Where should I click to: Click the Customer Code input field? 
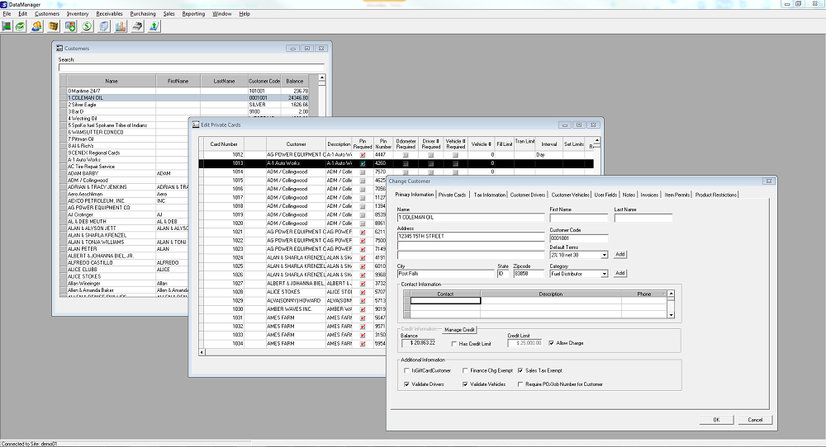[x=578, y=238]
